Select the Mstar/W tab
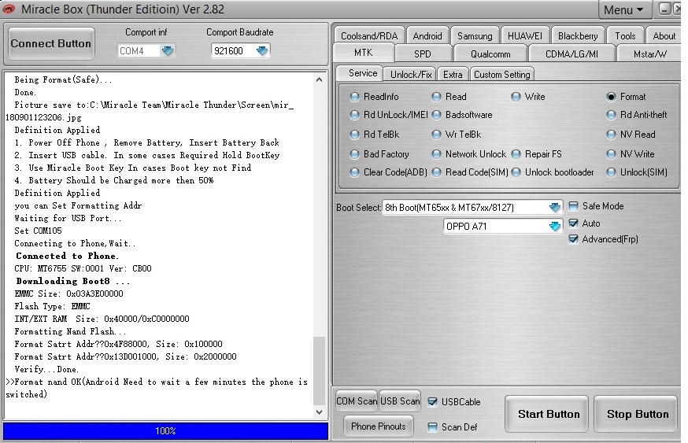688x443 pixels. pyautogui.click(x=649, y=54)
